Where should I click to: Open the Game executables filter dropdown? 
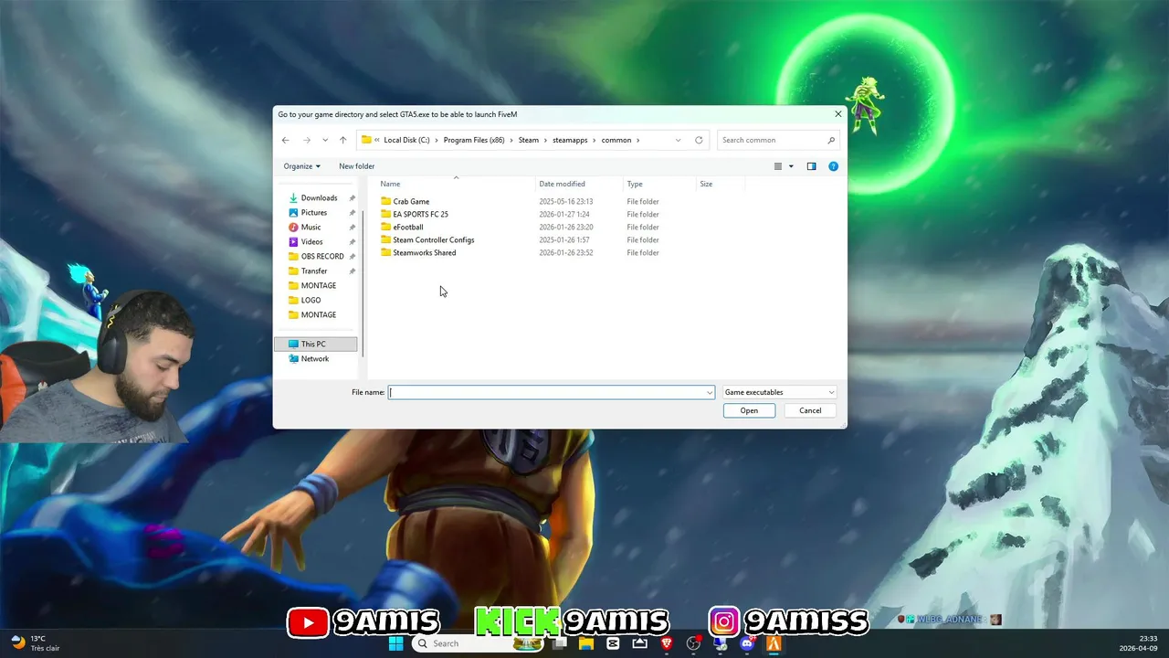pos(780,392)
